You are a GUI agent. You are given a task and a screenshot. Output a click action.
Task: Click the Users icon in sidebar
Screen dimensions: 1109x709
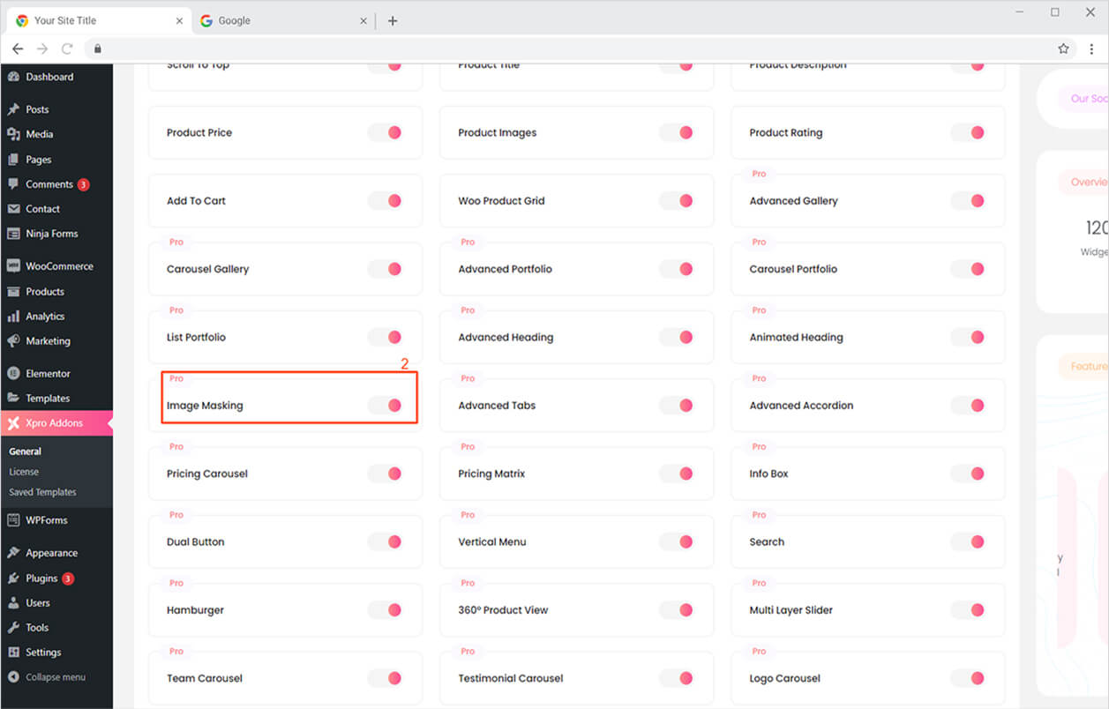tap(13, 603)
